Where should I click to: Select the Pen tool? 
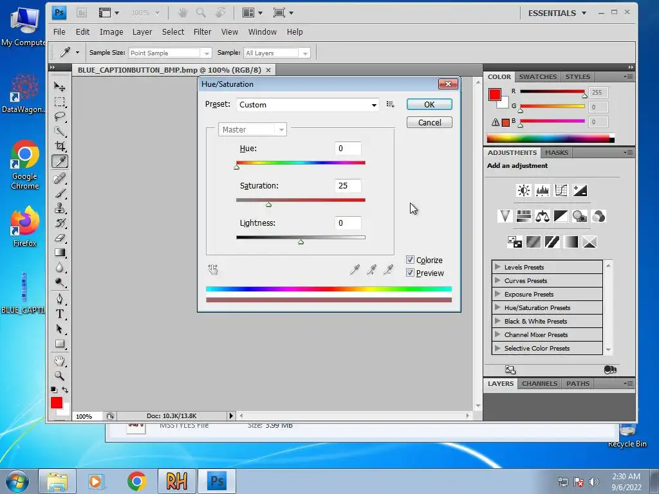pos(60,299)
